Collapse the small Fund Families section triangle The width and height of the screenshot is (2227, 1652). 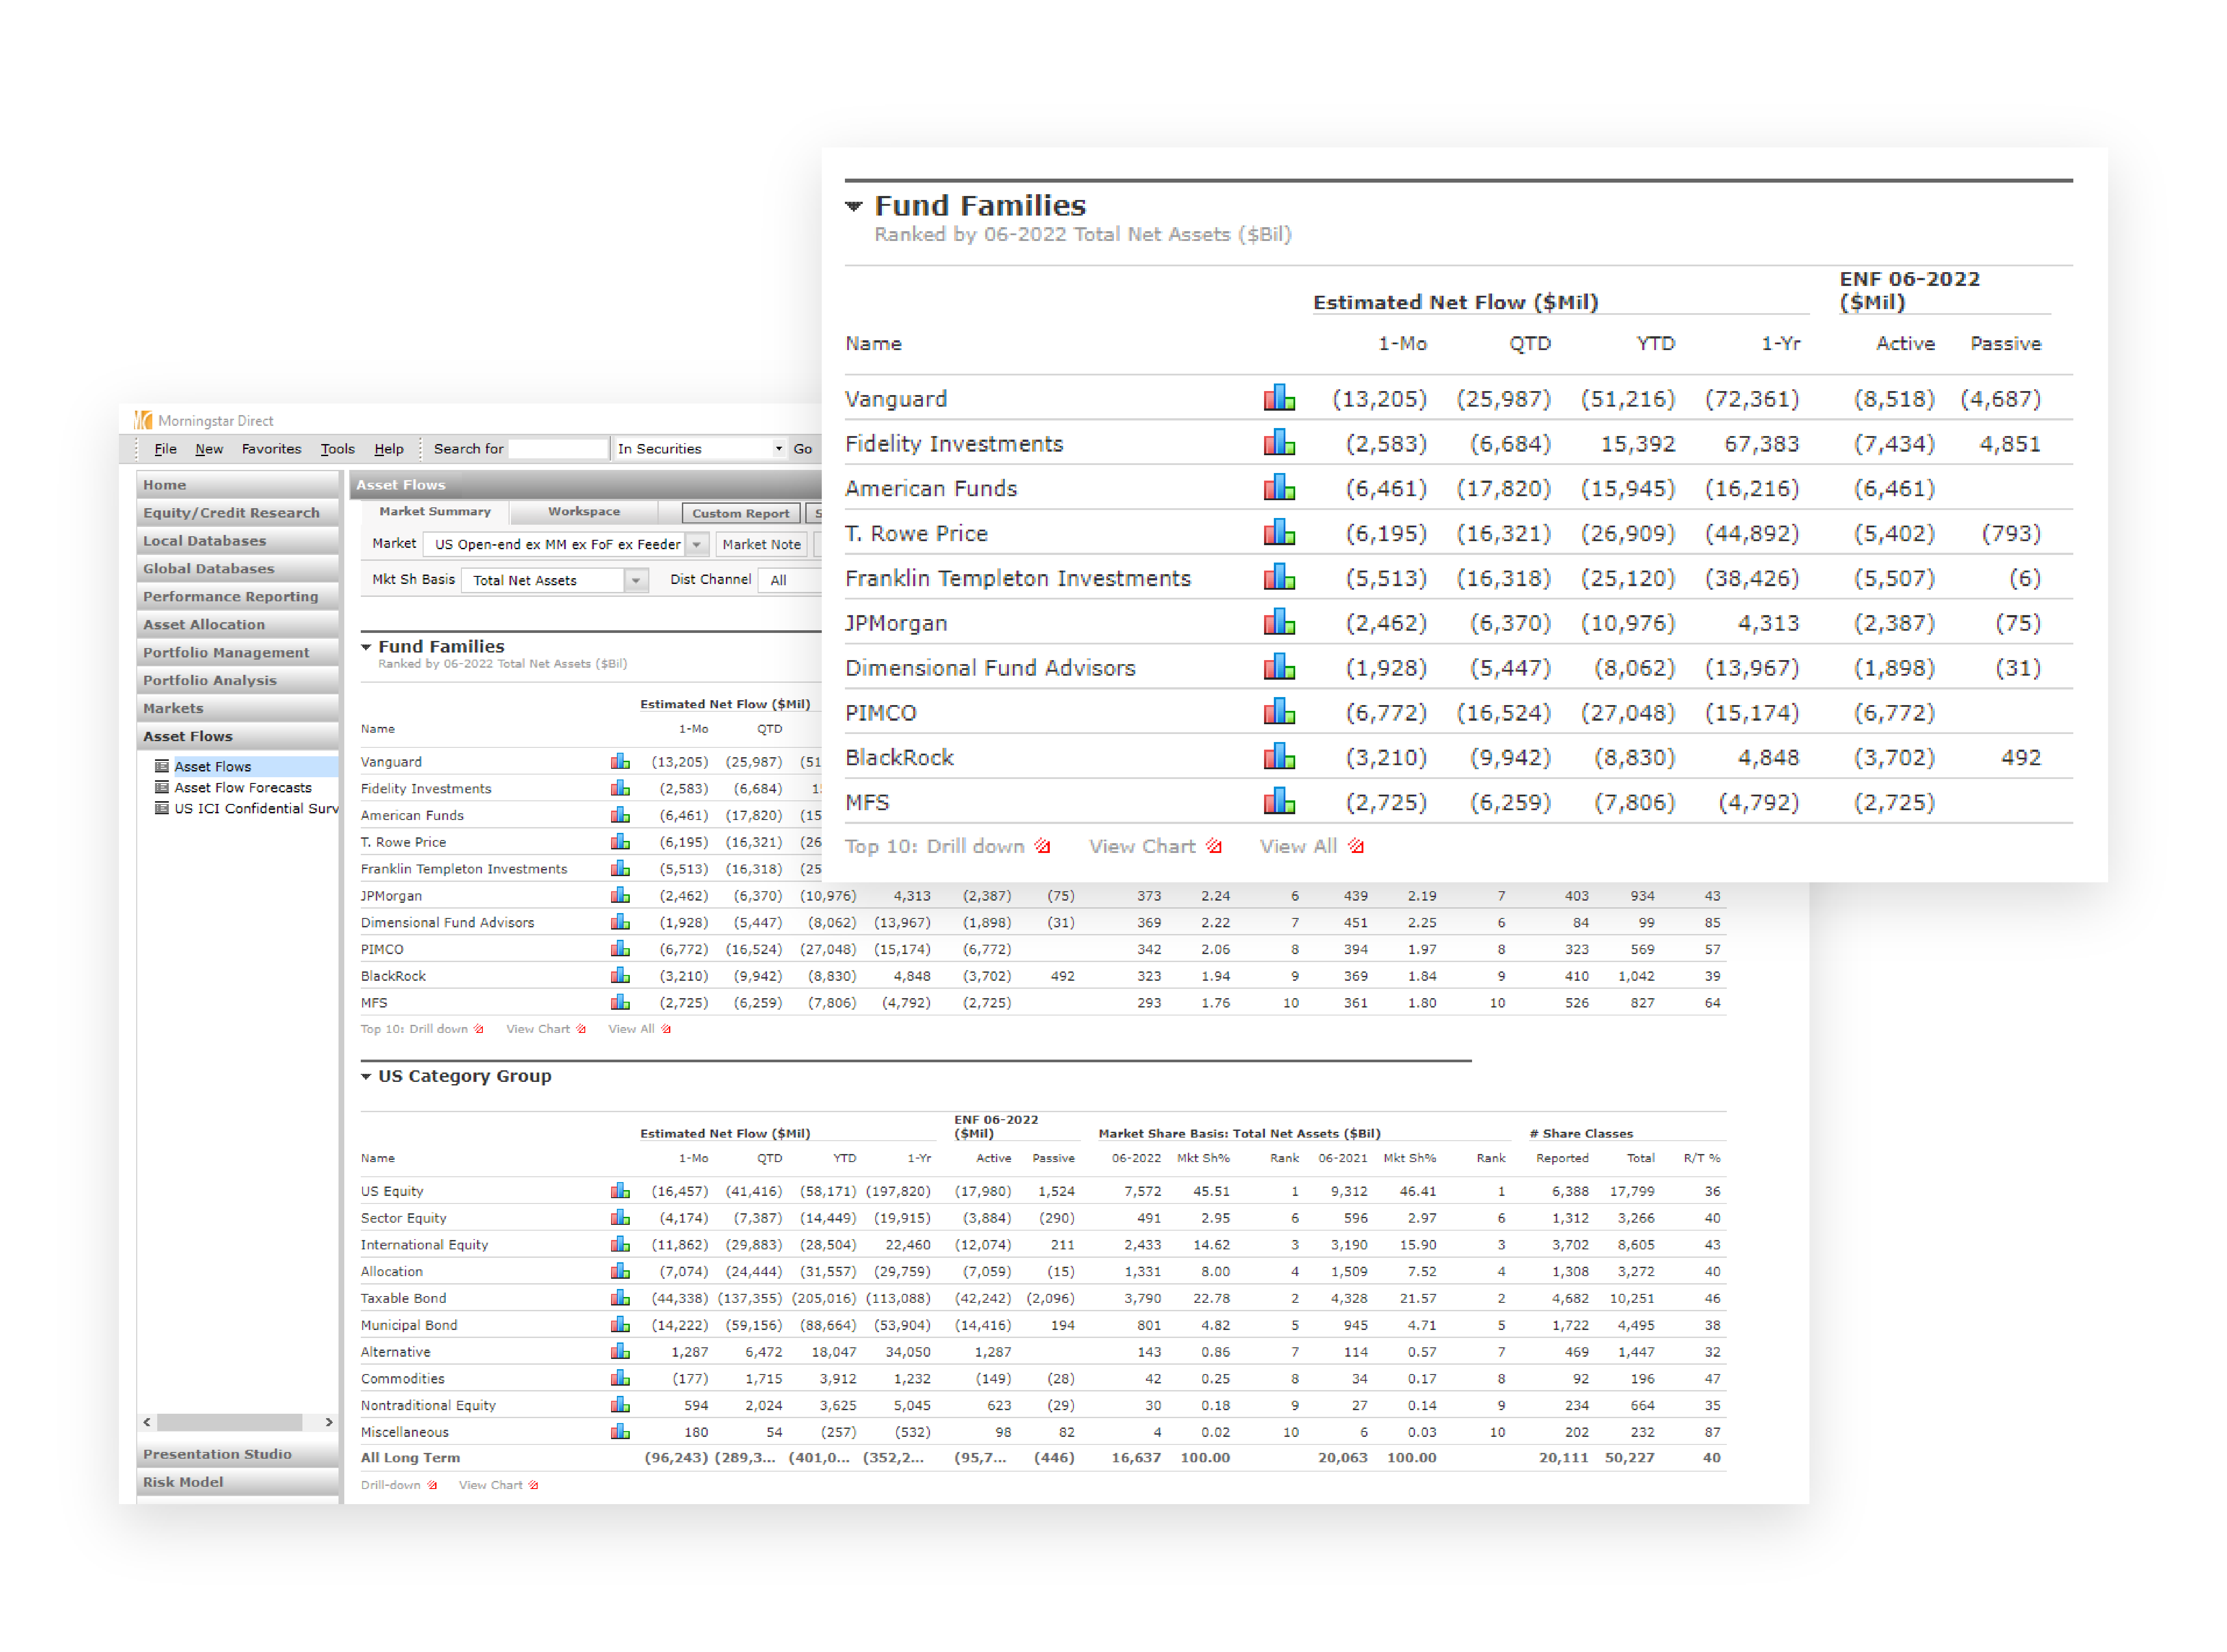click(366, 647)
